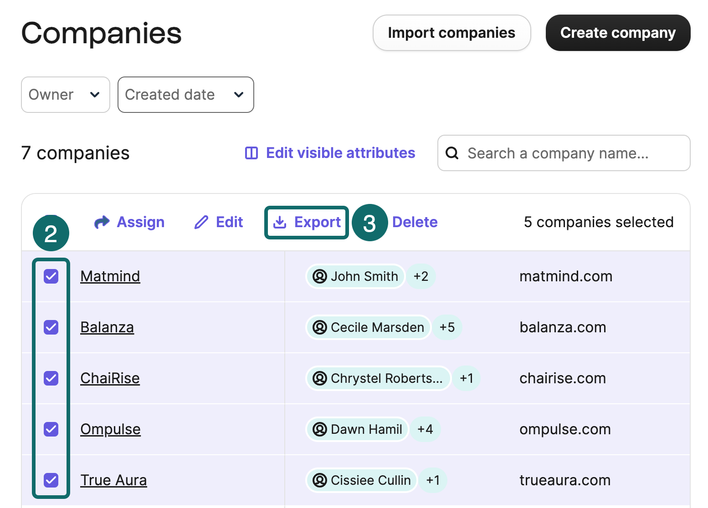
Task: Uncheck the True Aura row checkbox
Action: (x=51, y=480)
